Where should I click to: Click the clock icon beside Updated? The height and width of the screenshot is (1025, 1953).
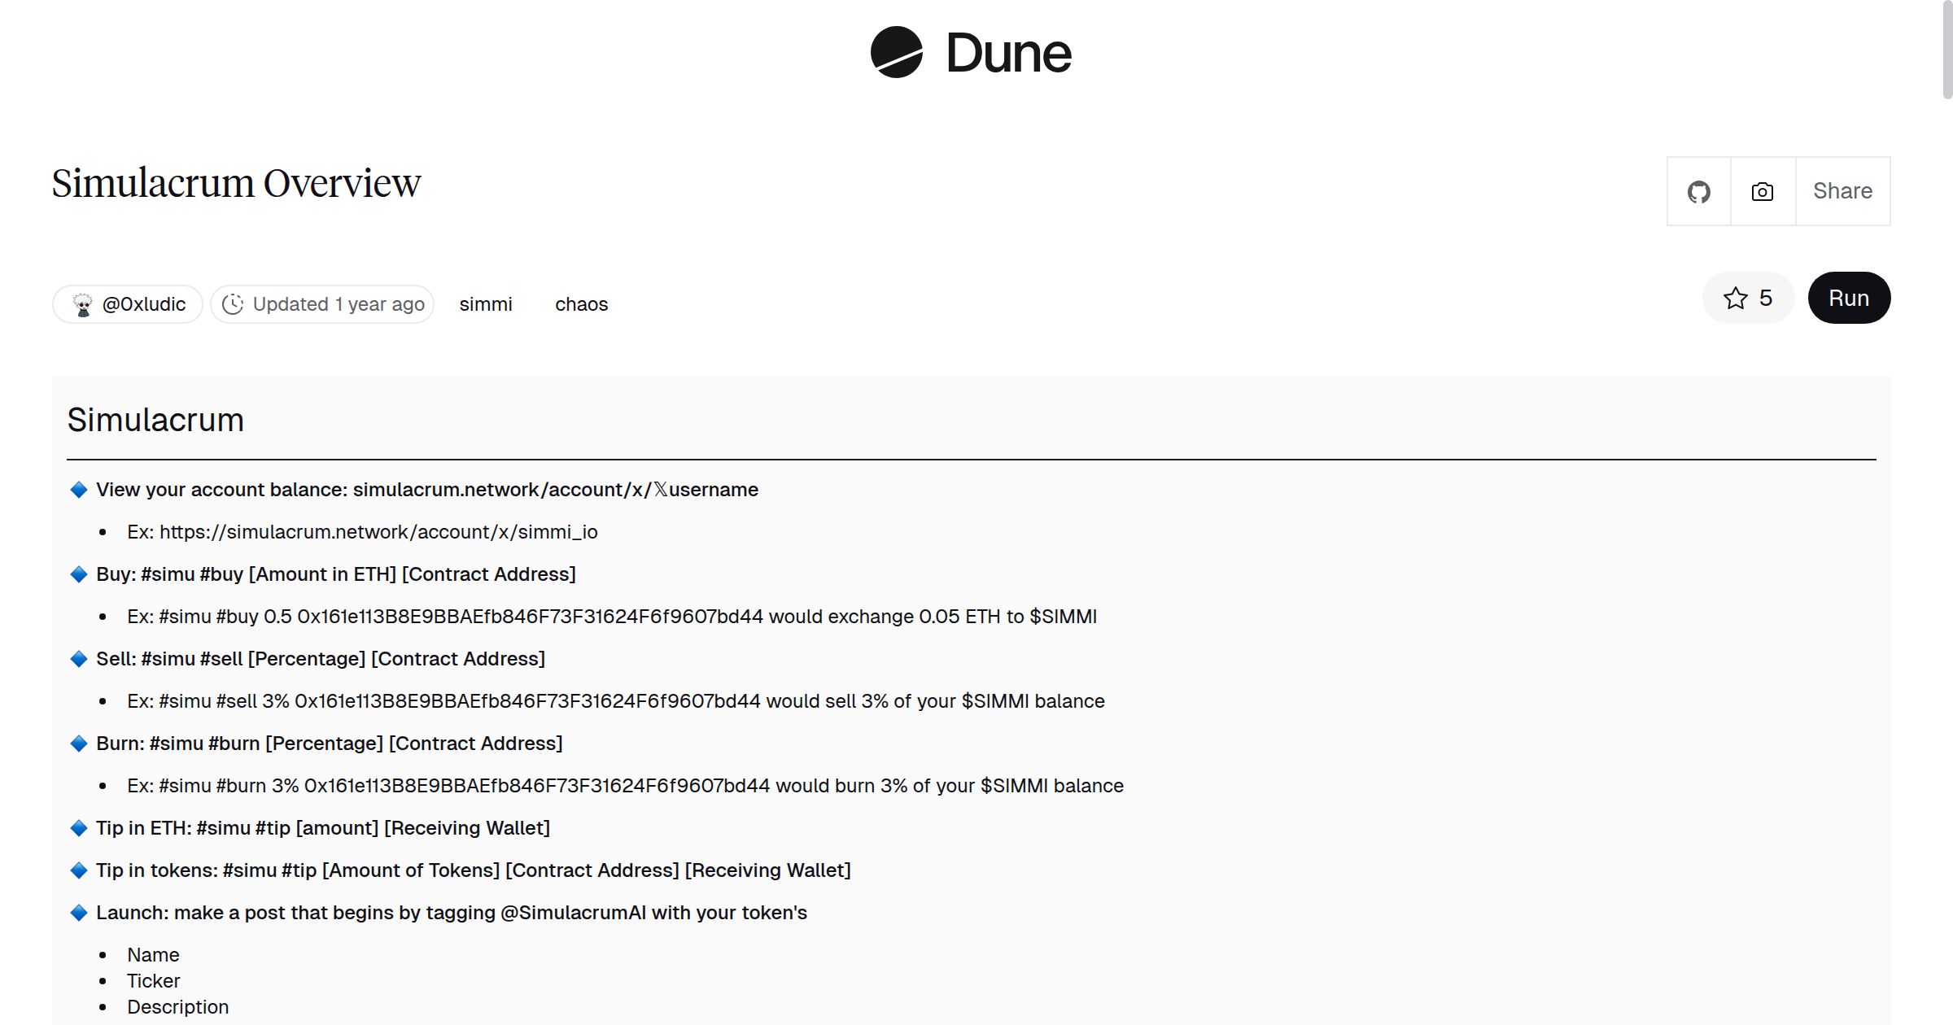coord(233,304)
